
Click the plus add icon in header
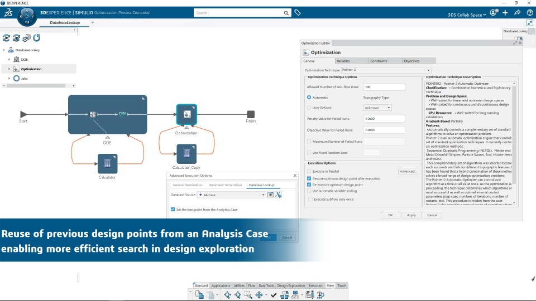(x=505, y=13)
